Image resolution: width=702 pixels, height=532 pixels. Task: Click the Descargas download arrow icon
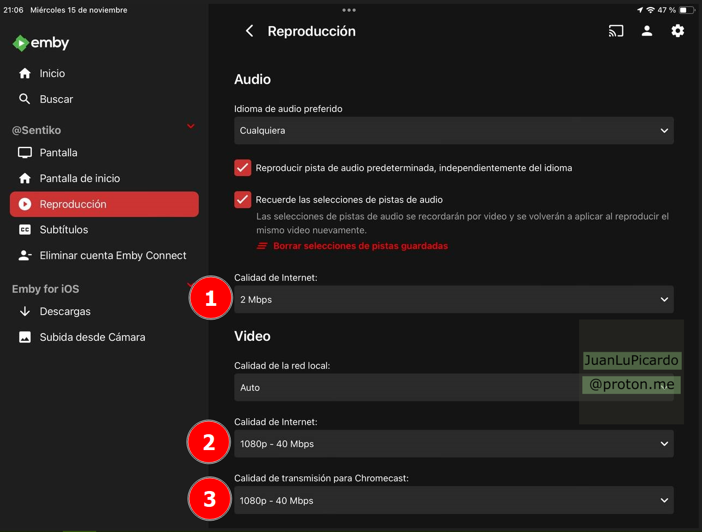[25, 311]
